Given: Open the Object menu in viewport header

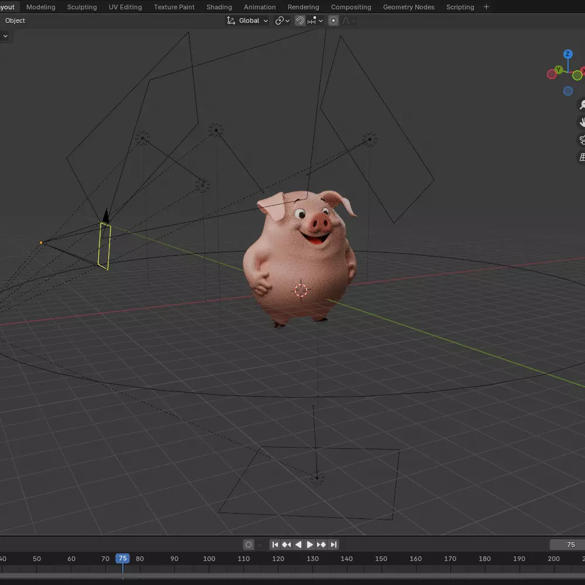Looking at the screenshot, I should point(15,20).
